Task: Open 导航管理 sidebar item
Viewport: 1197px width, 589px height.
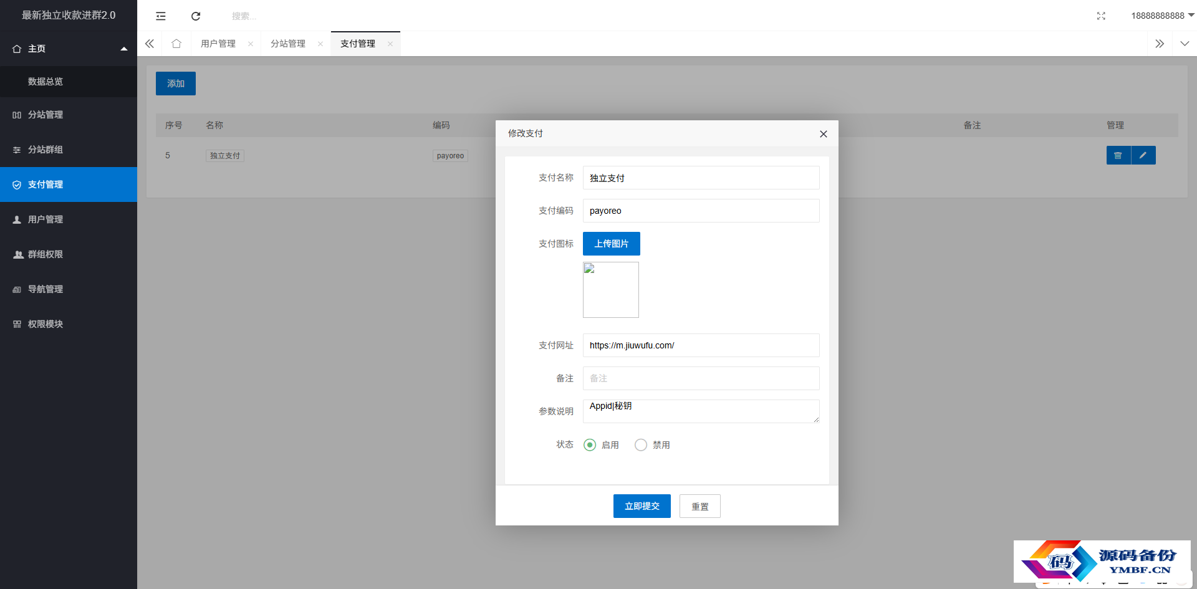Action: (x=69, y=289)
